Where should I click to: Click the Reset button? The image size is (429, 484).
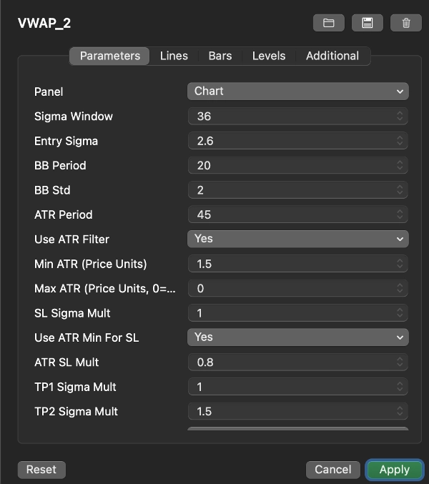pyautogui.click(x=41, y=470)
